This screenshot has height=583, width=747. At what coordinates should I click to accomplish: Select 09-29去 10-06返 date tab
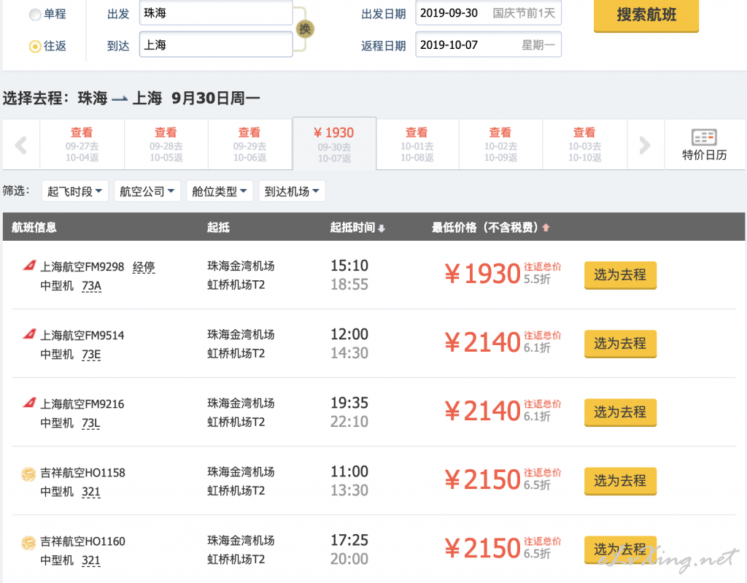click(249, 144)
